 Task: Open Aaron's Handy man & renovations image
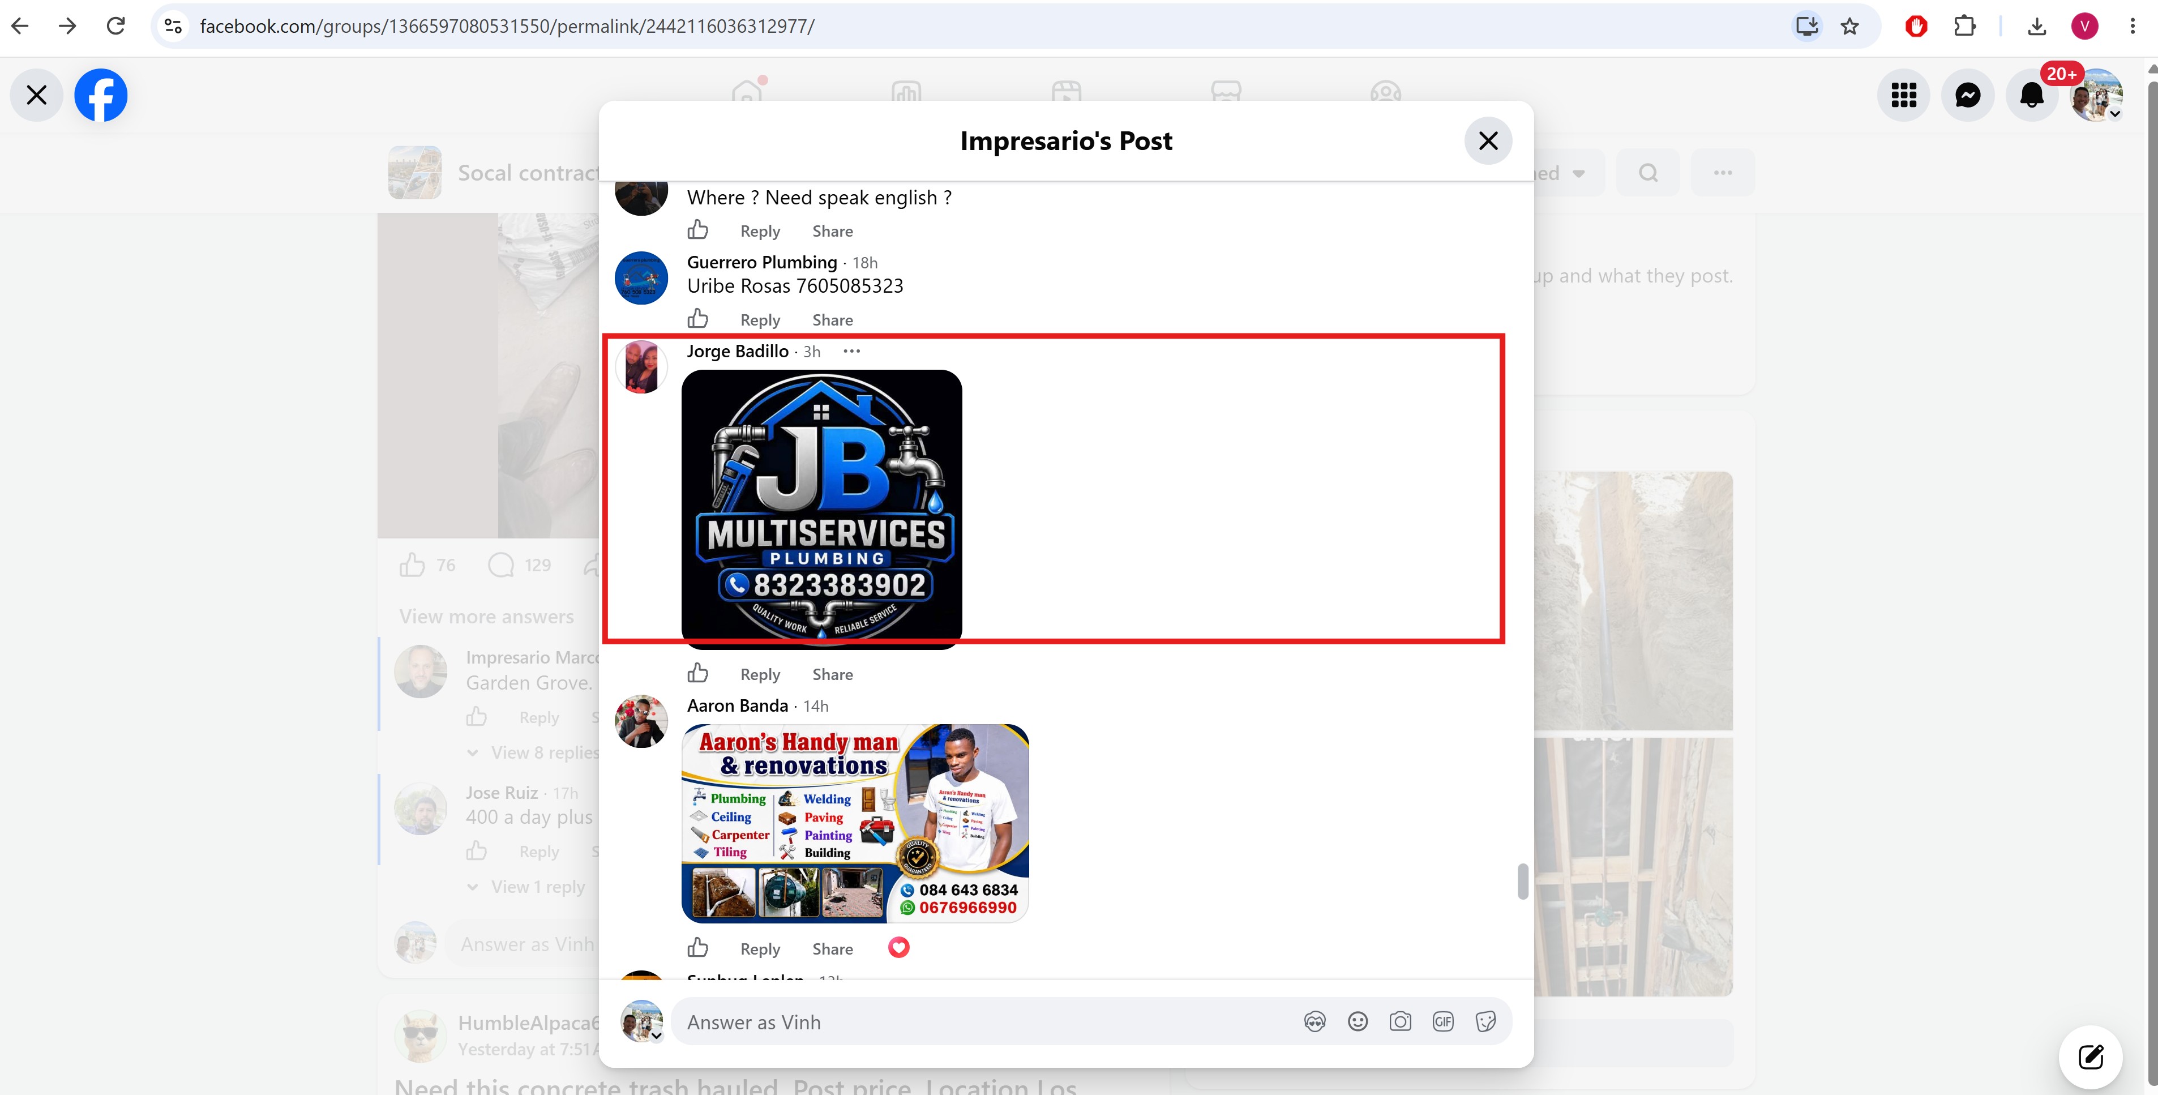point(855,824)
